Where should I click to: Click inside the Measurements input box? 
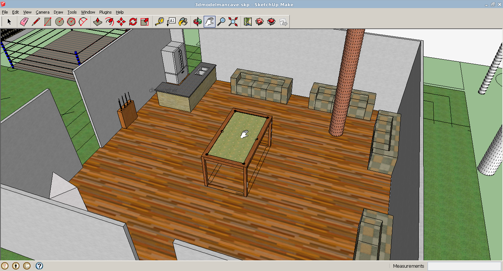[x=464, y=266]
